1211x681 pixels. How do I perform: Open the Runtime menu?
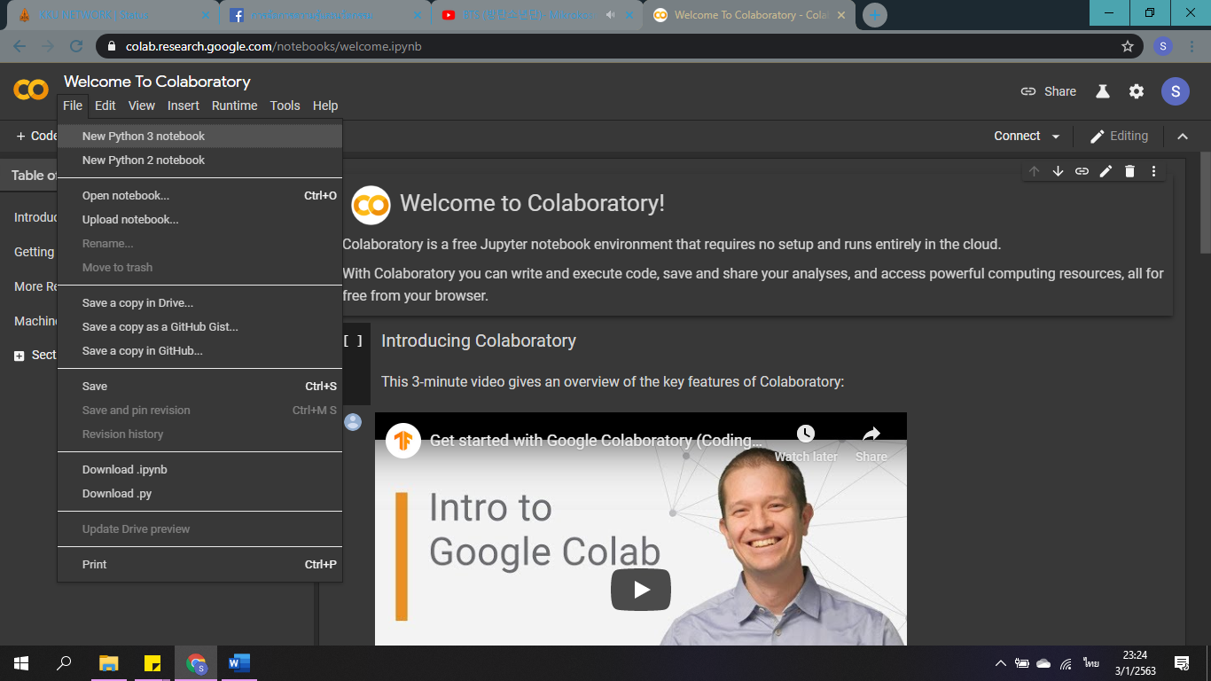[x=235, y=106]
